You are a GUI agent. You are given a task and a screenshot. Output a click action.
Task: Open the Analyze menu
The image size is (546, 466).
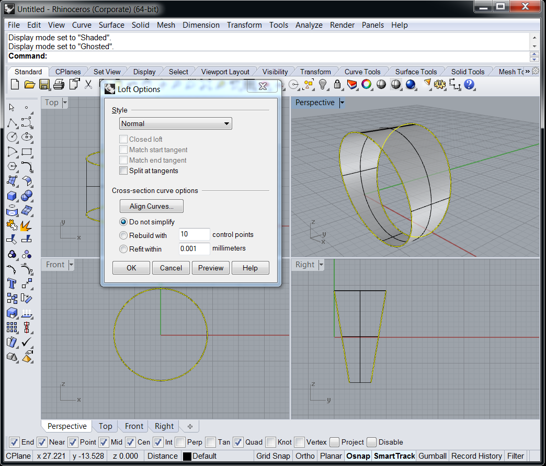coord(309,25)
